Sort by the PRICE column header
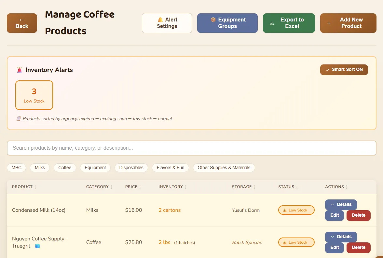The width and height of the screenshot is (383, 258). point(133,187)
